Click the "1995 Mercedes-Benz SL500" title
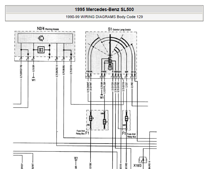The image size is (206, 169). pyautogui.click(x=104, y=9)
